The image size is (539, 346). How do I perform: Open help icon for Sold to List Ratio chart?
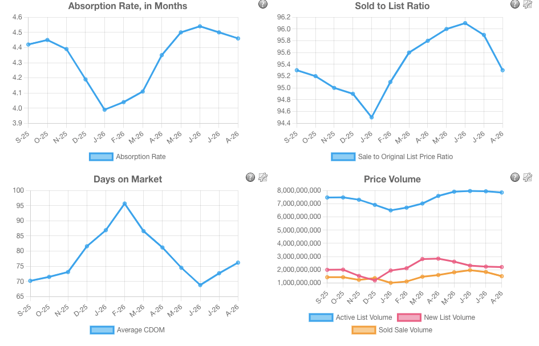click(x=514, y=4)
